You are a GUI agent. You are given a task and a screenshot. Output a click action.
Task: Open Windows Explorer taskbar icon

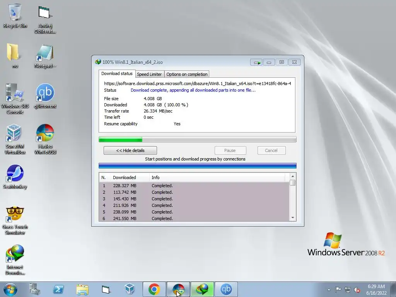[x=82, y=289]
